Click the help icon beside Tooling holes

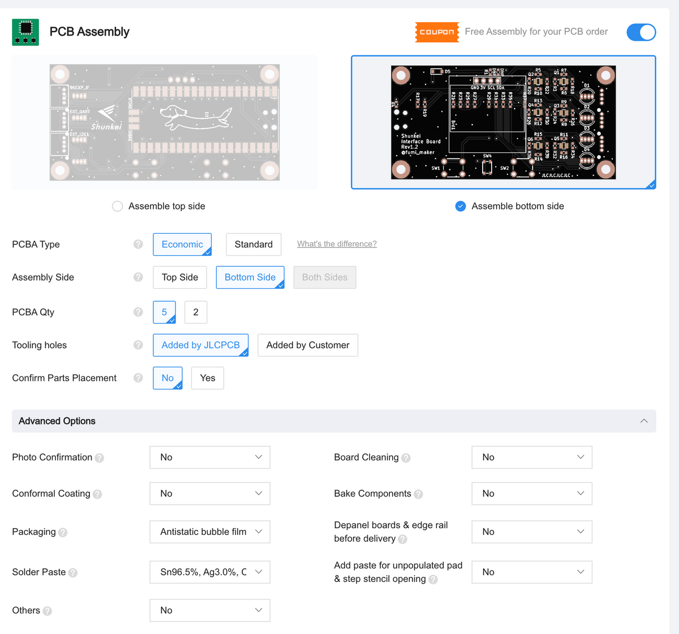[x=137, y=345]
